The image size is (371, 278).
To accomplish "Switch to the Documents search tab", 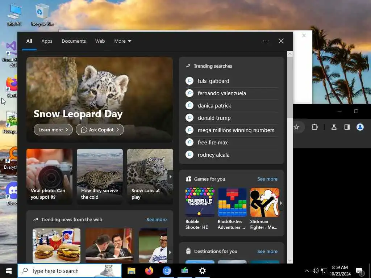I will 74,41.
